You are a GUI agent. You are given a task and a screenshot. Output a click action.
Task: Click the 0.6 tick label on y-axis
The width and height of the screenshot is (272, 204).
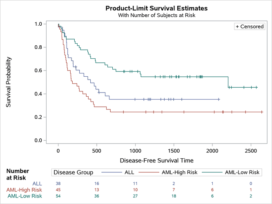(38, 71)
